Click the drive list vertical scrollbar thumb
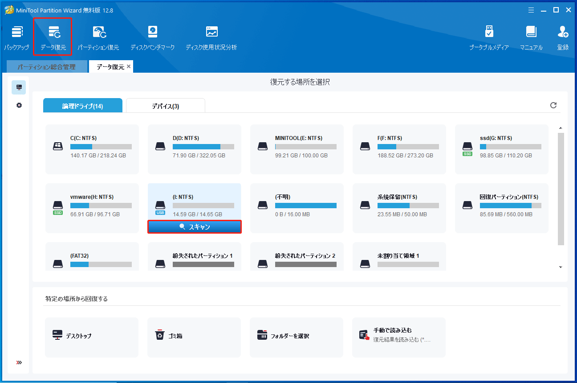Viewport: 577px width, 383px height. click(561, 189)
